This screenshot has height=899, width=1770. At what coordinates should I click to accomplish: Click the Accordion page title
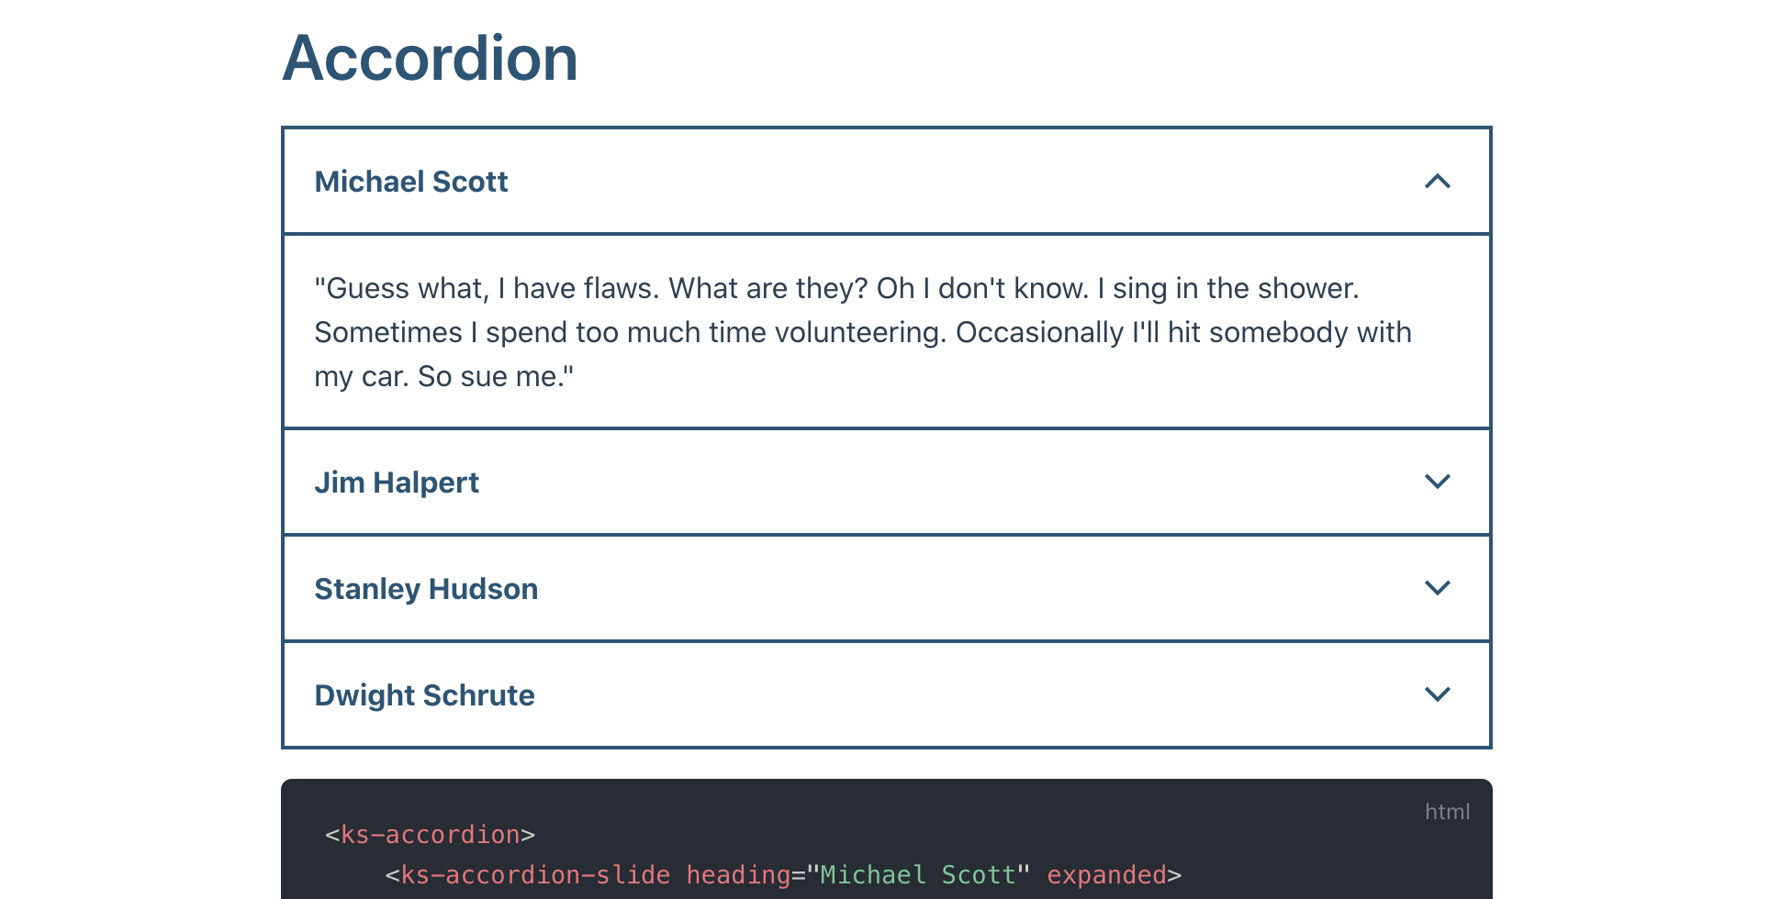pyautogui.click(x=430, y=58)
